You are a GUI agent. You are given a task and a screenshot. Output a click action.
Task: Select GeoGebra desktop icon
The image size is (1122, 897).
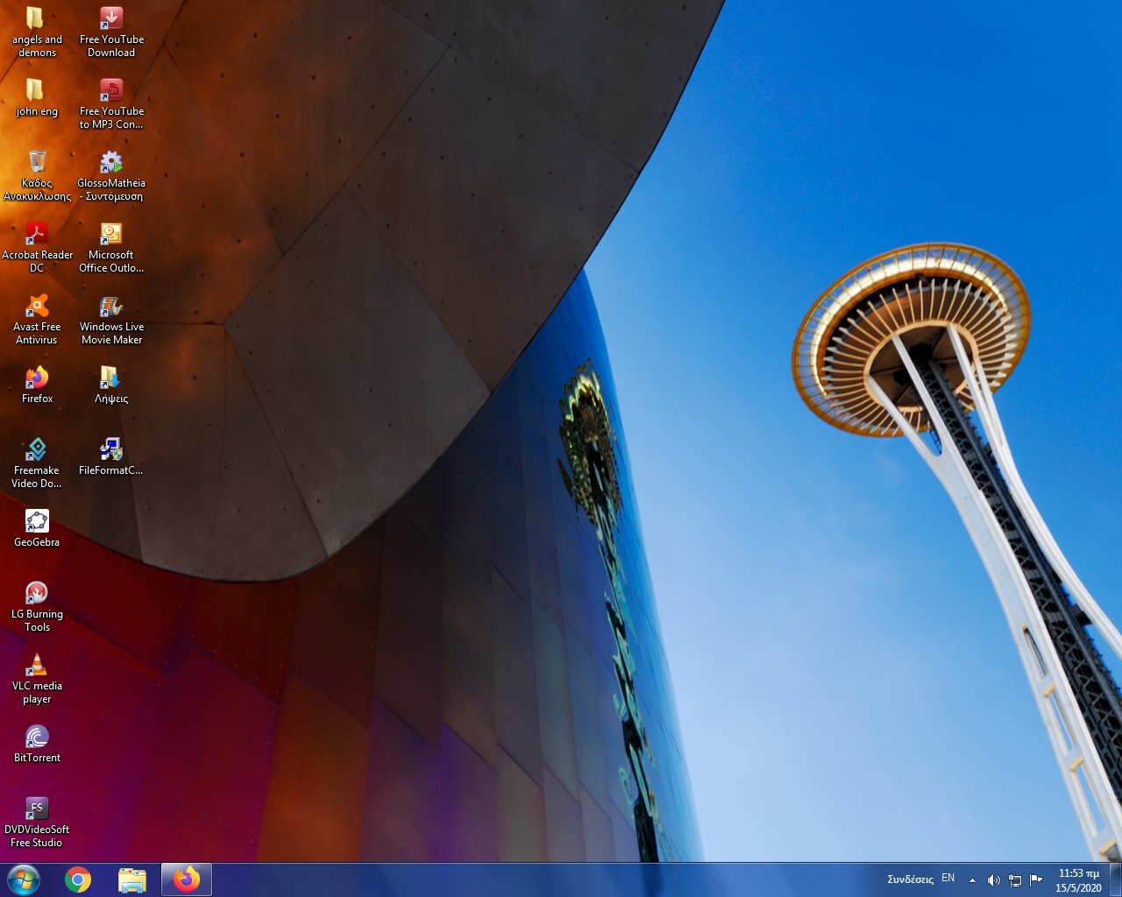tap(37, 528)
